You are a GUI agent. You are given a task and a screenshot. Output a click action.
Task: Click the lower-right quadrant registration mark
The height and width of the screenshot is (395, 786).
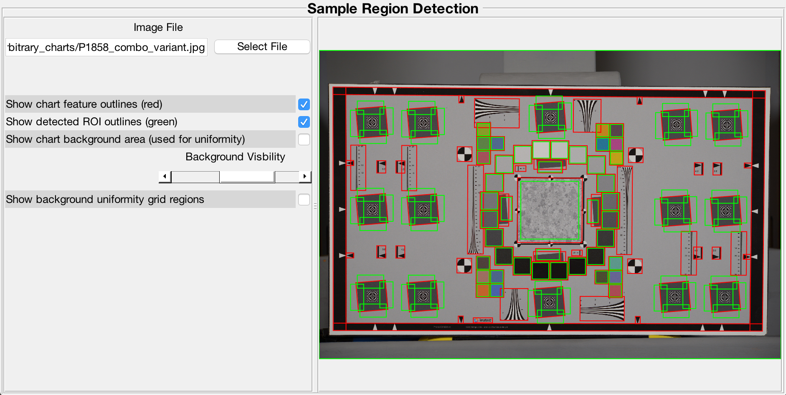[635, 266]
